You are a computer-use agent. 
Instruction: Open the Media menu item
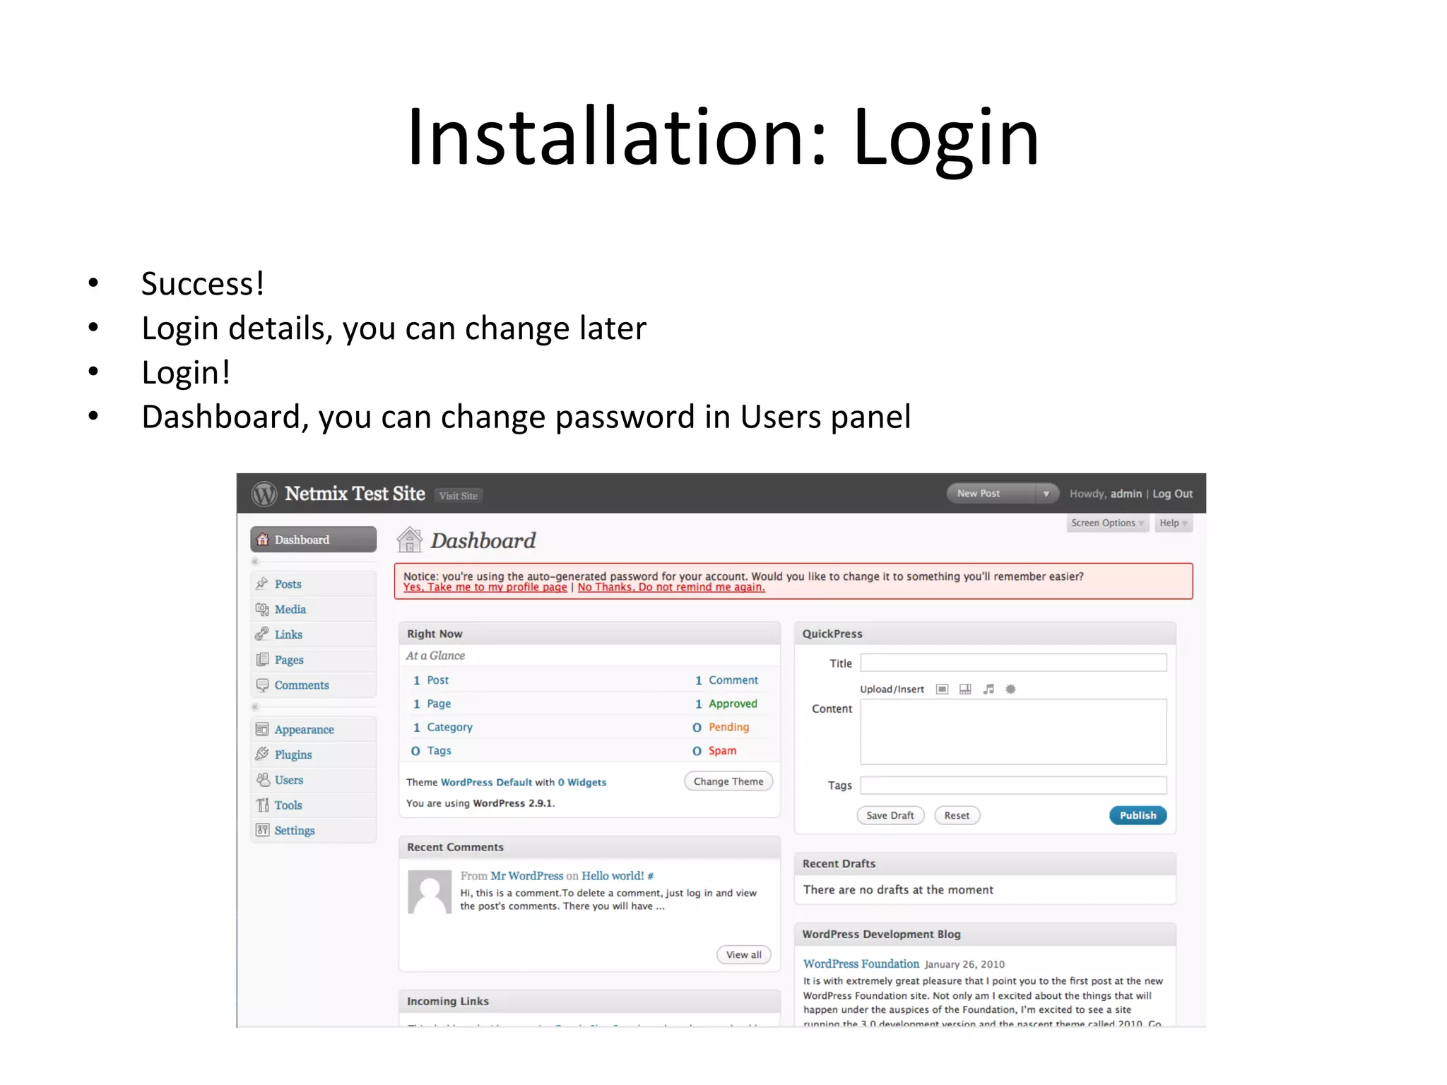pyautogui.click(x=313, y=609)
